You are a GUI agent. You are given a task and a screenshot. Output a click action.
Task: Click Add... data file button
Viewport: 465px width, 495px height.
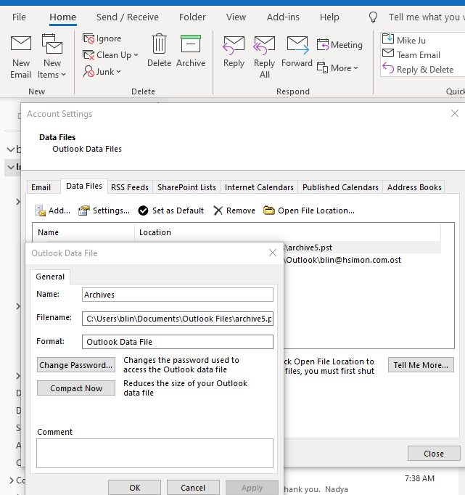coord(52,210)
